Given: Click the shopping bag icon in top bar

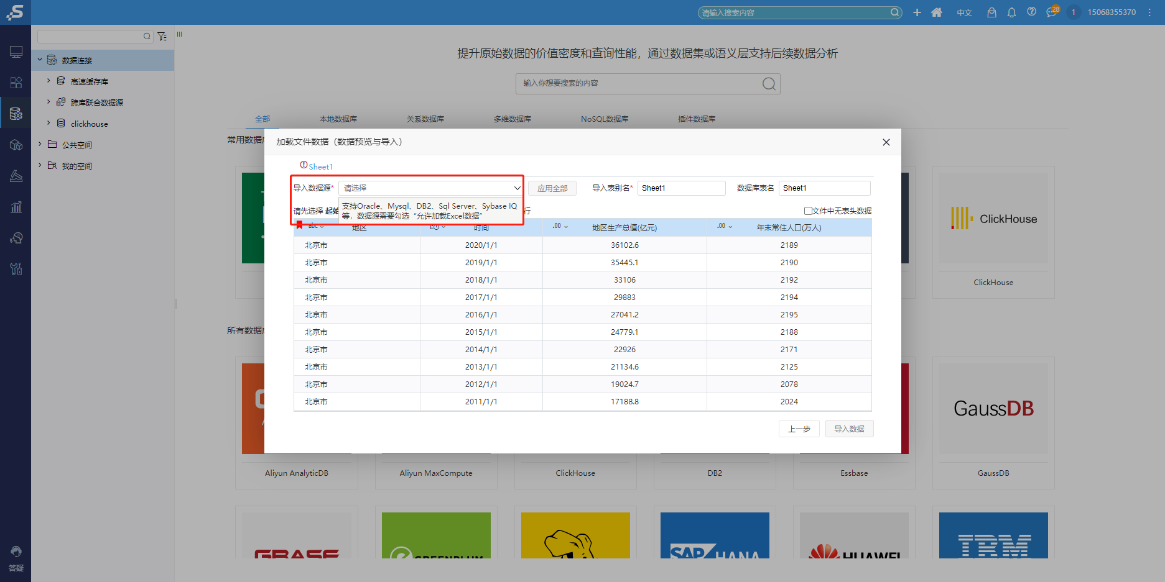Looking at the screenshot, I should click(x=991, y=12).
